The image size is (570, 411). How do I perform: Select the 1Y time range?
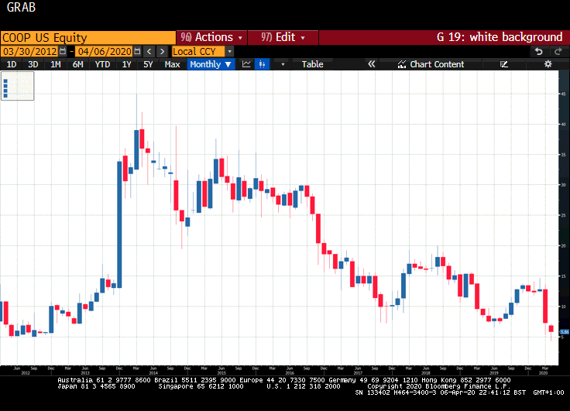(126, 64)
